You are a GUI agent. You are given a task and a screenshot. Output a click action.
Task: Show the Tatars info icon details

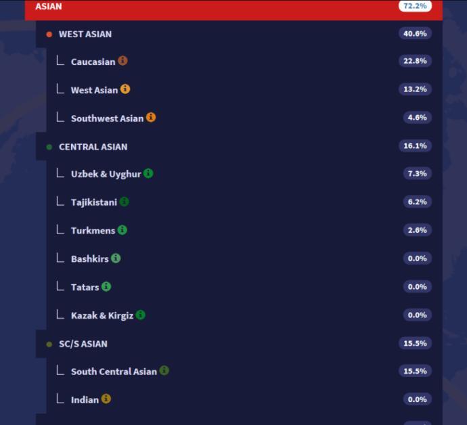click(x=106, y=287)
